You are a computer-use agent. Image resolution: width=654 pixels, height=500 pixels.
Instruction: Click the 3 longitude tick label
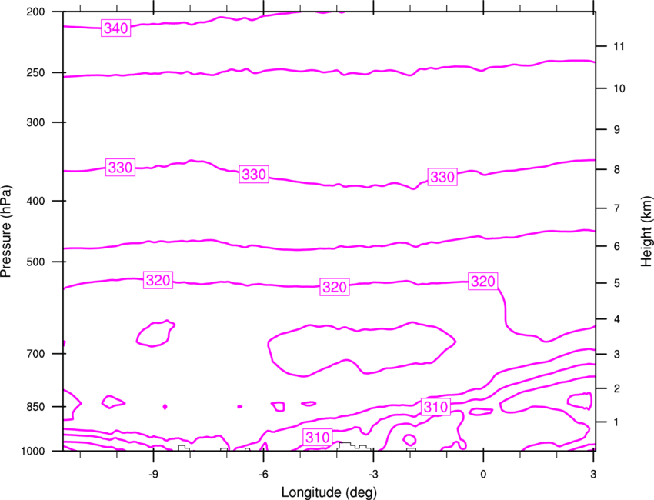593,474
